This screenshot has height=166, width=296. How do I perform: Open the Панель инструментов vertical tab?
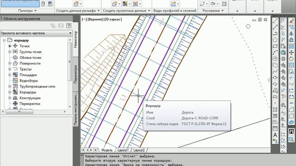pyautogui.click(x=75, y=109)
